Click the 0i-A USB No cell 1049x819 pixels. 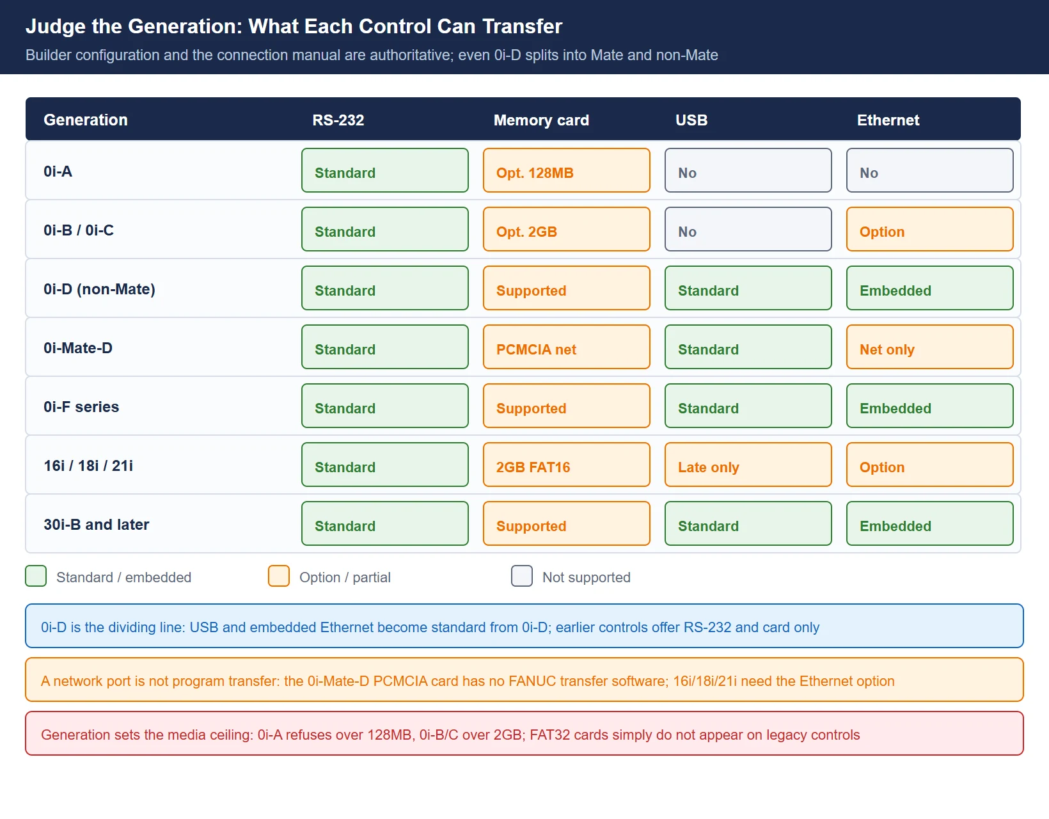[748, 170]
